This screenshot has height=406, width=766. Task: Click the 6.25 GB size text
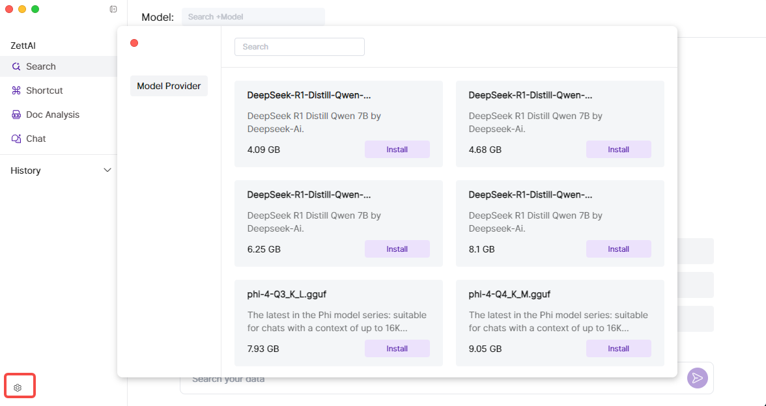pos(264,249)
